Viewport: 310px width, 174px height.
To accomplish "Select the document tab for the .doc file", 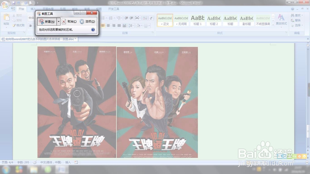I will click(x=39, y=39).
